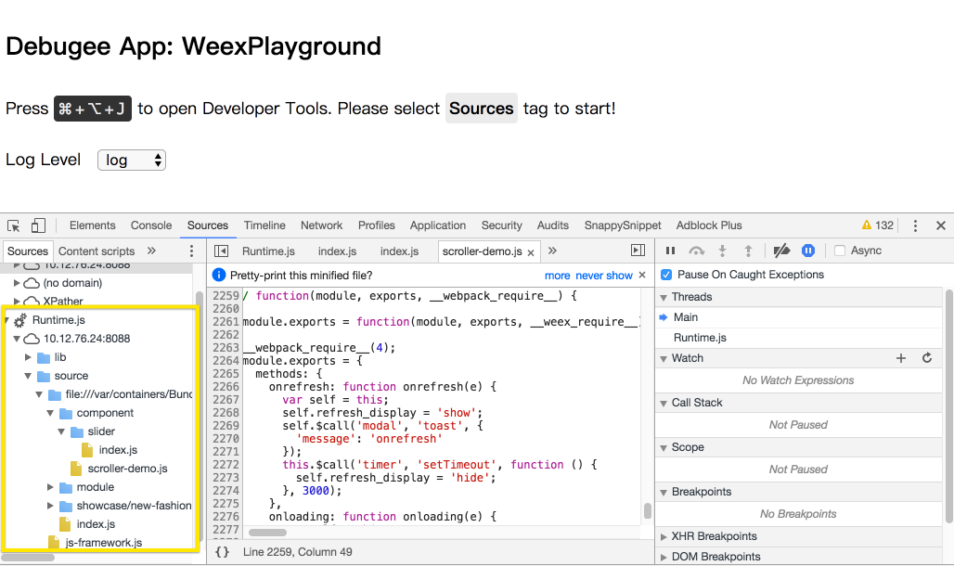Open scroller-demo.js in the file tree
Viewport: 954px width, 566px height.
click(127, 469)
